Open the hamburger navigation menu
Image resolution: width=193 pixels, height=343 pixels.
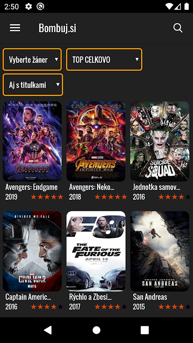tap(15, 28)
